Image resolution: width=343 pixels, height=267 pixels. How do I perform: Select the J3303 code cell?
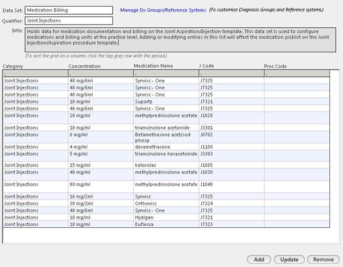coord(231,156)
